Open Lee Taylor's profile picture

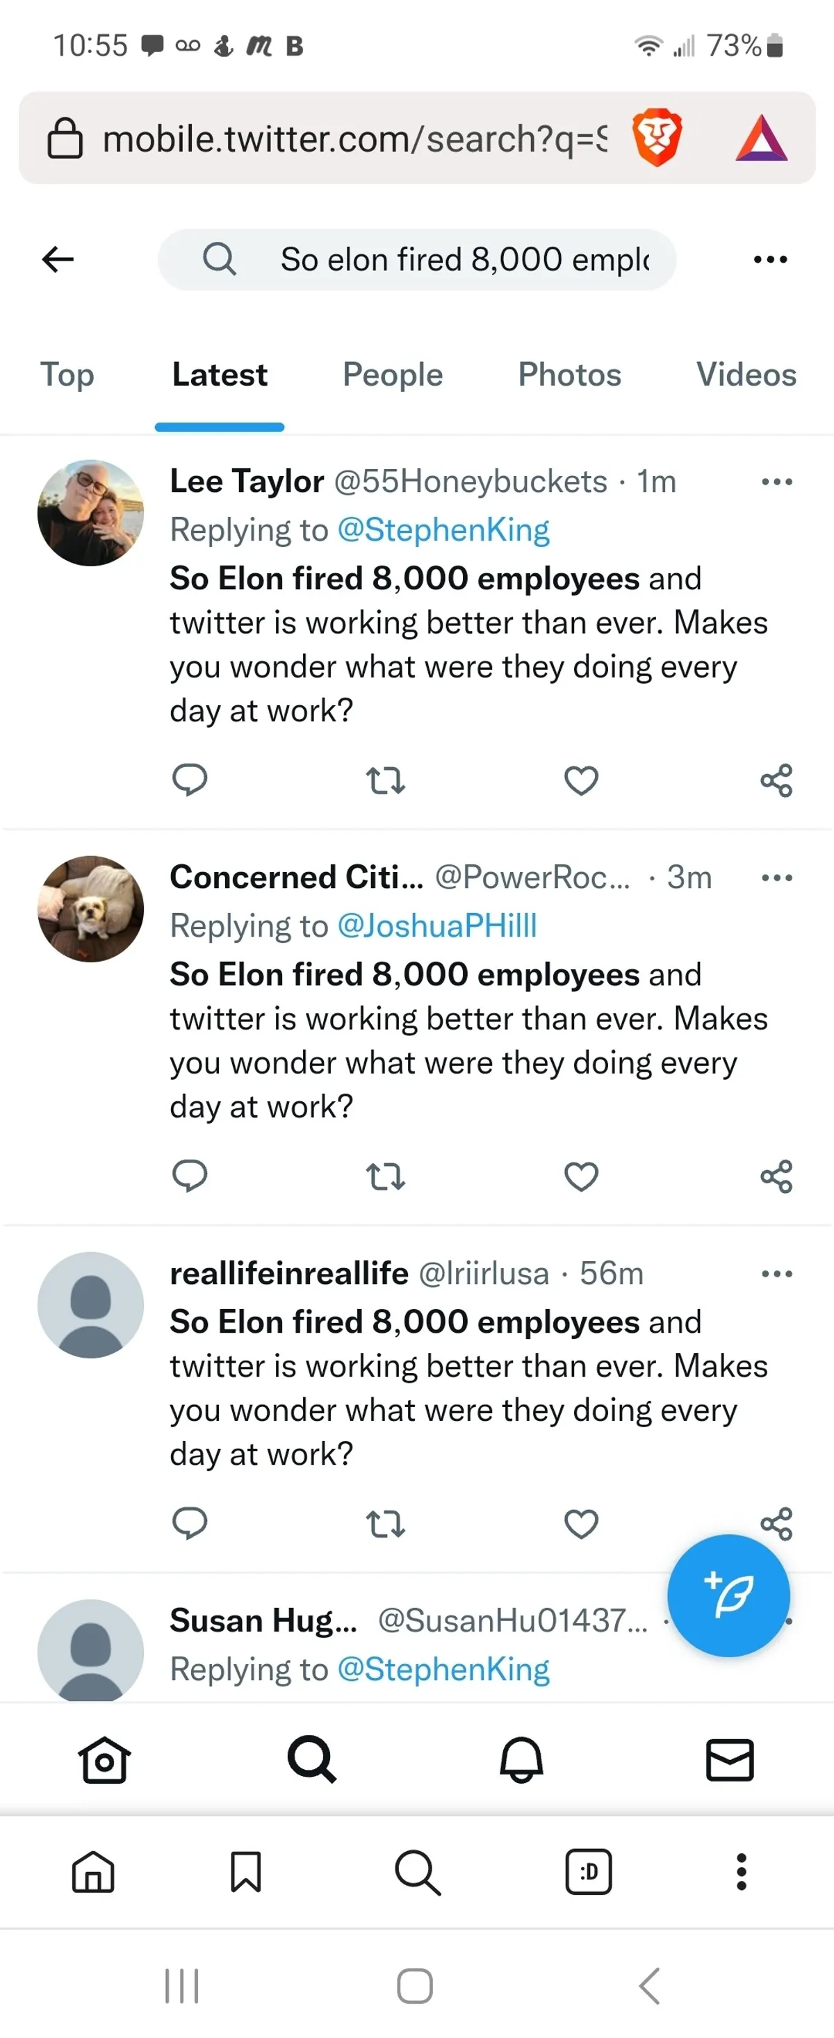pos(90,513)
